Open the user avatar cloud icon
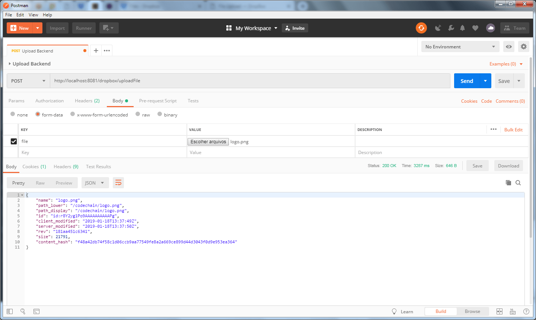The width and height of the screenshot is (536, 320). click(x=491, y=28)
